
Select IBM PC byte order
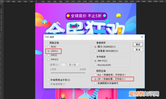click(95, 61)
